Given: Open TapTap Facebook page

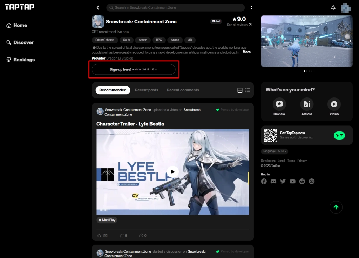Looking at the screenshot, I should [264, 181].
